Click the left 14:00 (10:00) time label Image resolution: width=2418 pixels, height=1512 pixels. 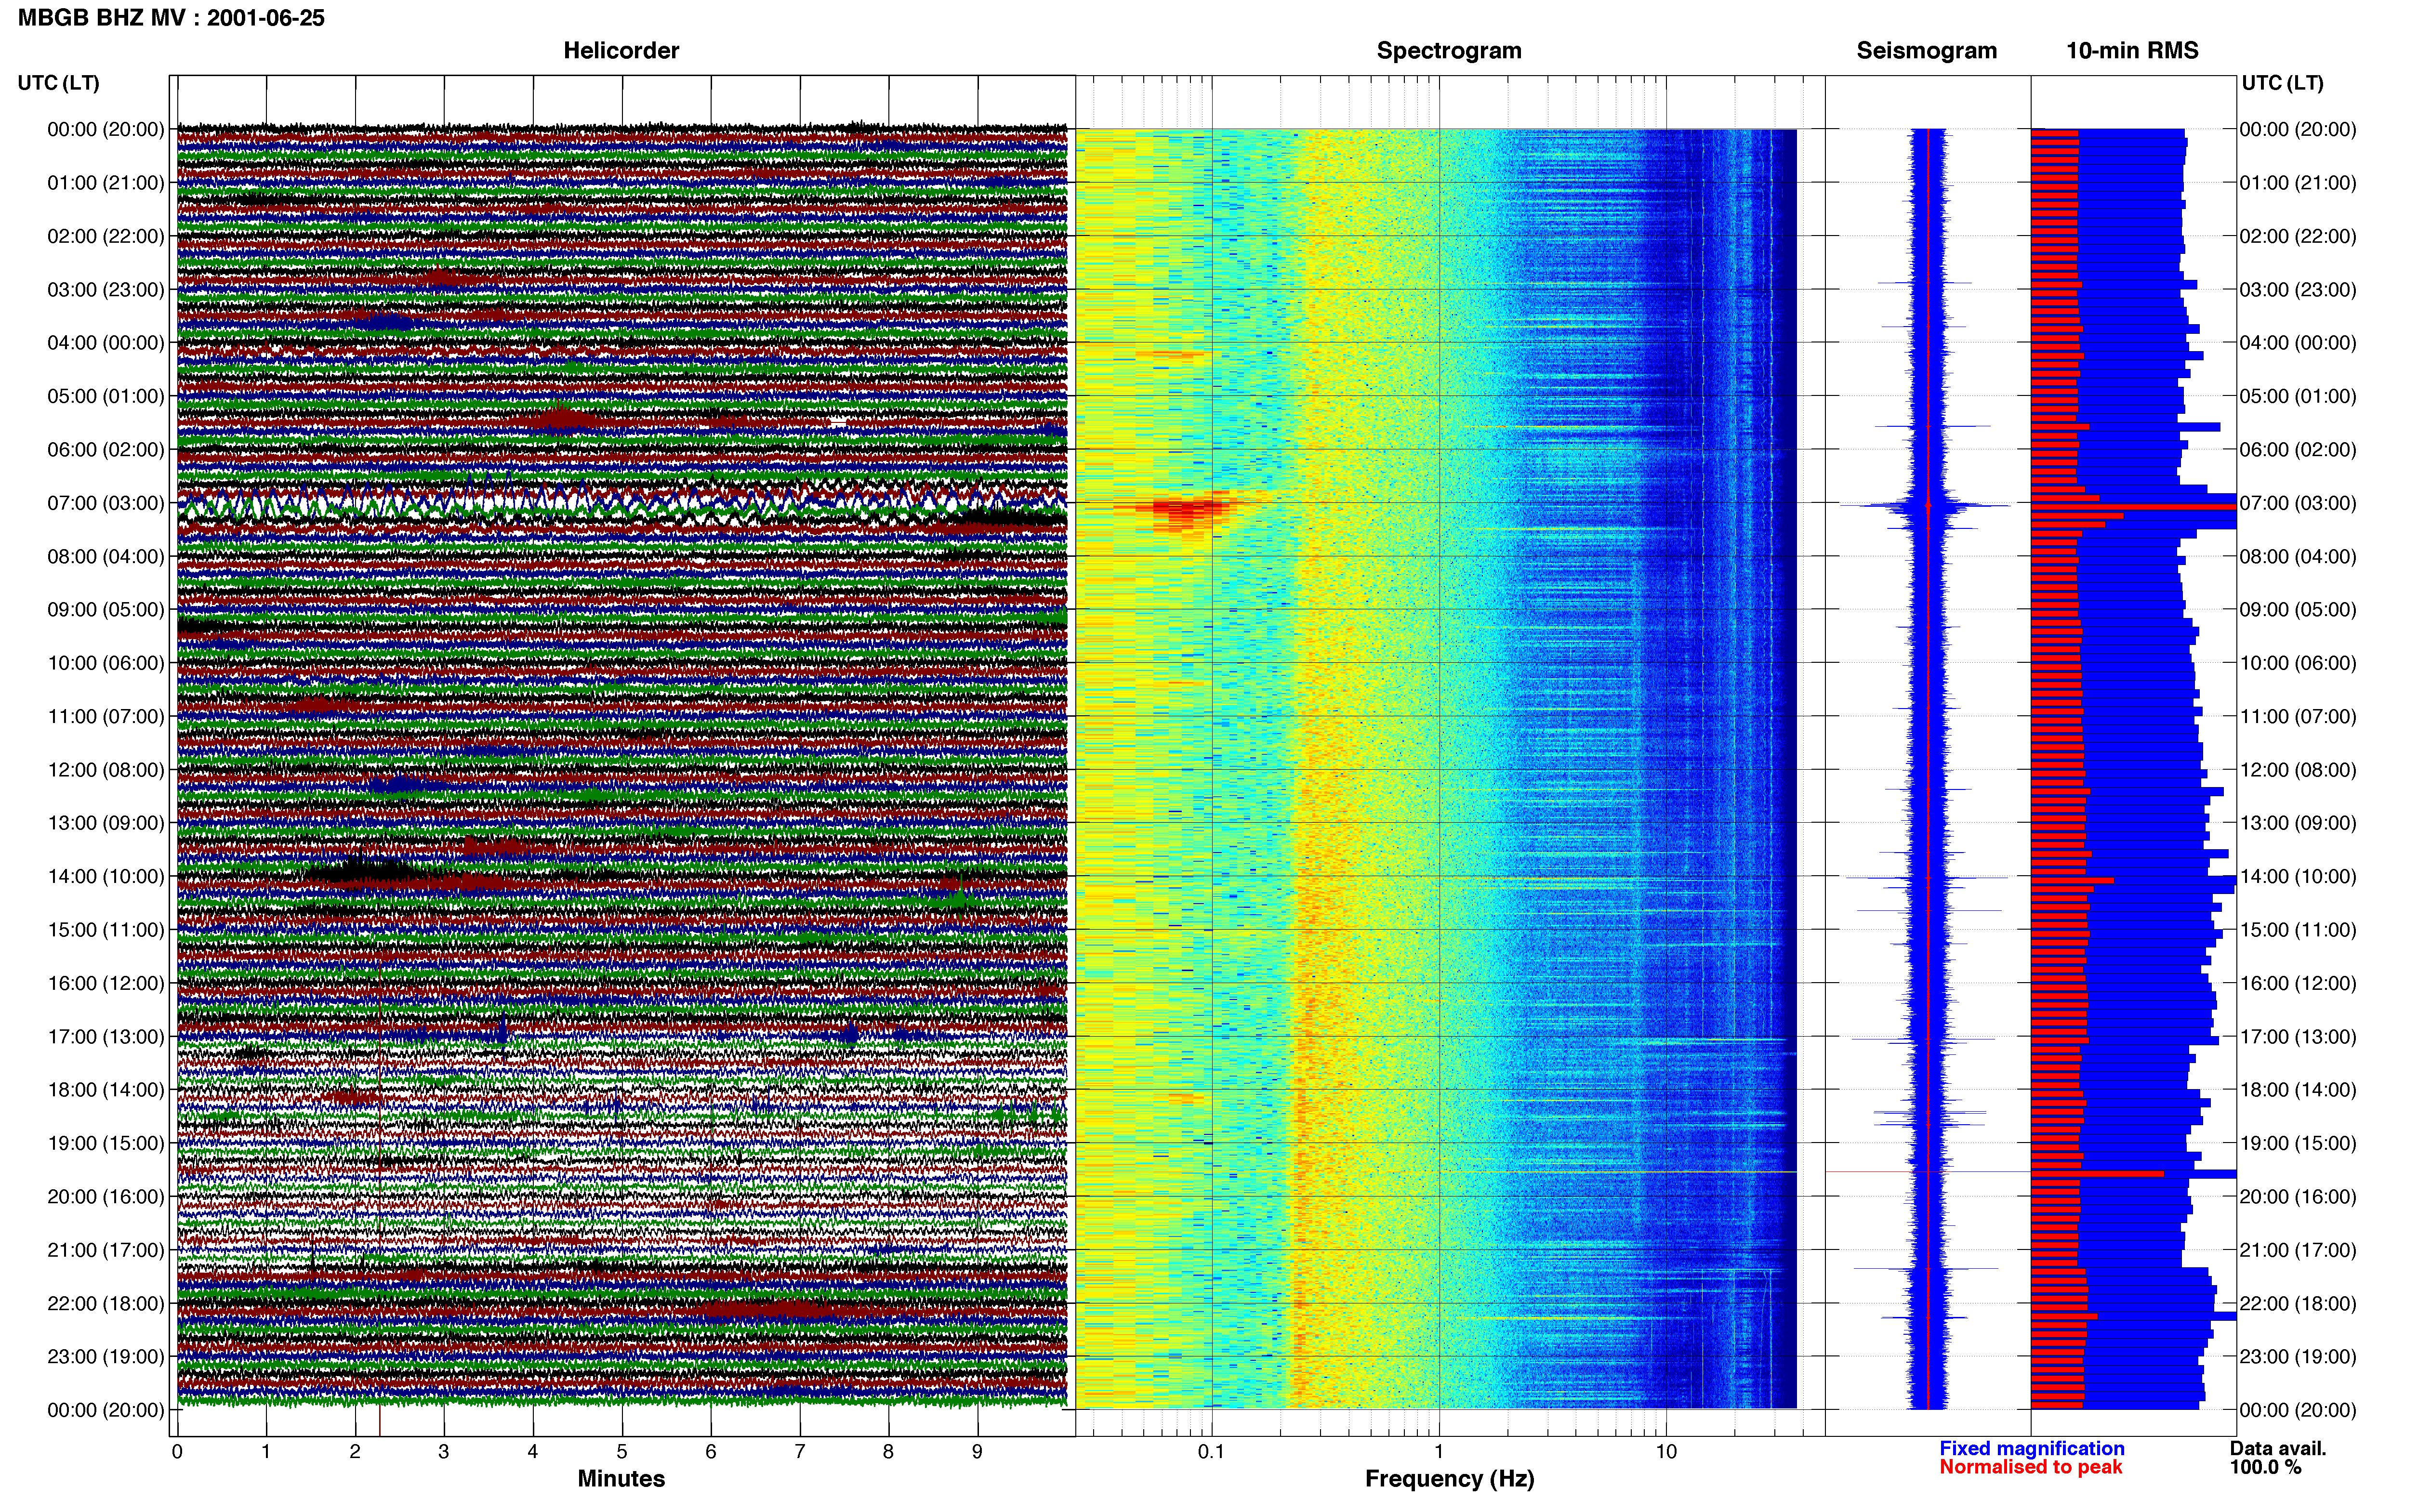coord(106,876)
